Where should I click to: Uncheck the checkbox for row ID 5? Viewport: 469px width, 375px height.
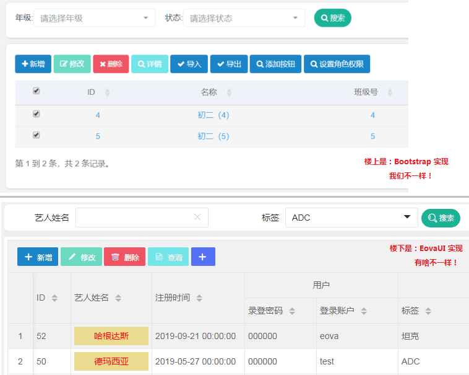point(36,135)
